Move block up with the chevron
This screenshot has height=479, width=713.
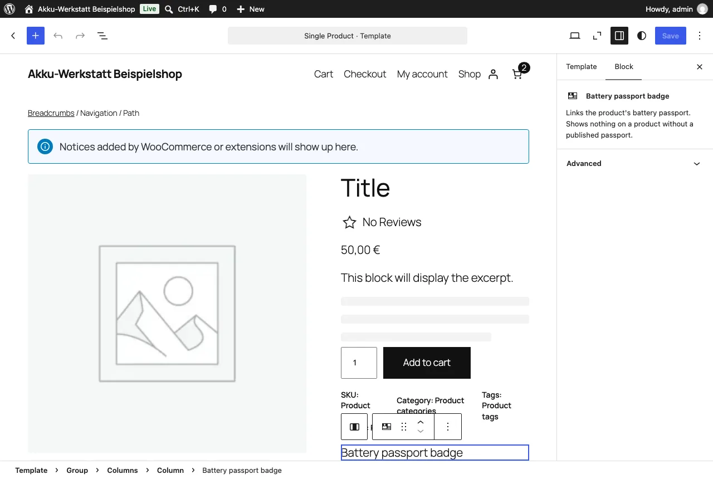click(x=421, y=422)
